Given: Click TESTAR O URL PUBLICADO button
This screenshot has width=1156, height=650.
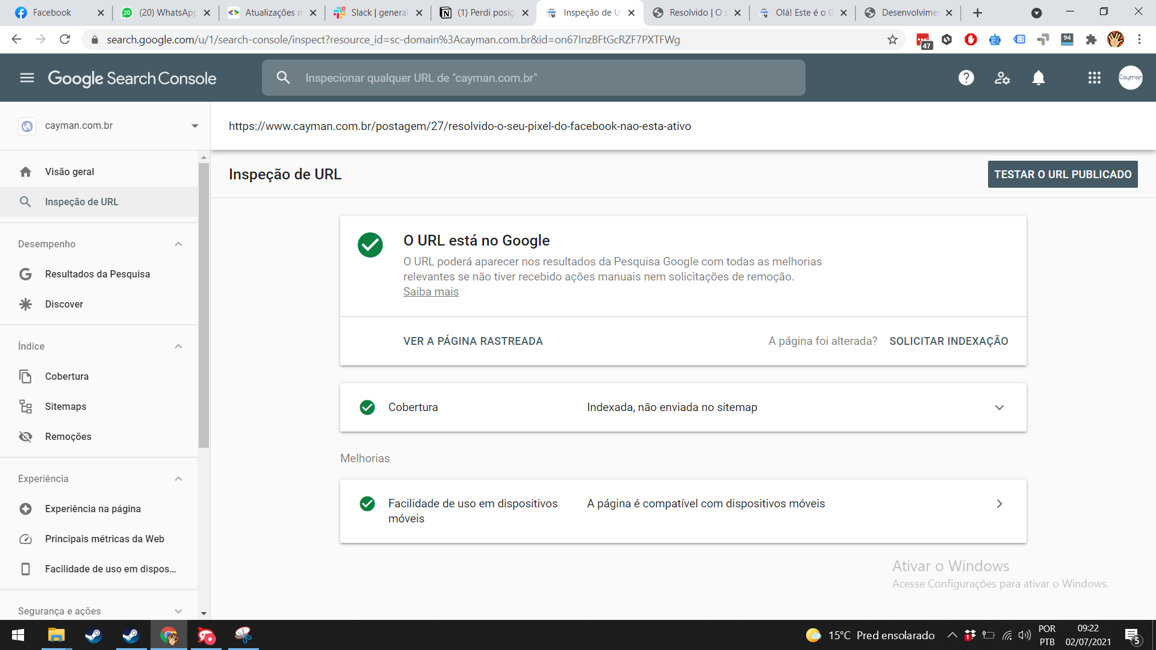Looking at the screenshot, I should click(1062, 174).
